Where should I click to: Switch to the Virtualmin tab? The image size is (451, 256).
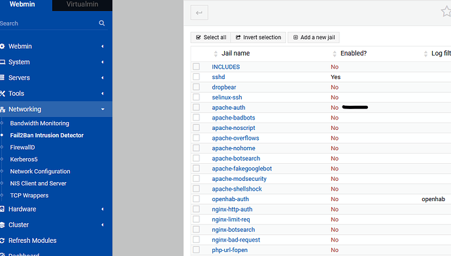(82, 5)
